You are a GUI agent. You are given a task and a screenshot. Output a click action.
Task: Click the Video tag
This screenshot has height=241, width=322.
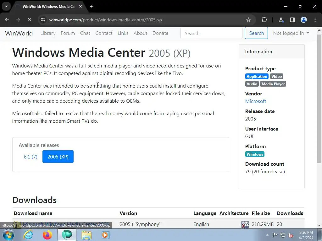click(276, 77)
